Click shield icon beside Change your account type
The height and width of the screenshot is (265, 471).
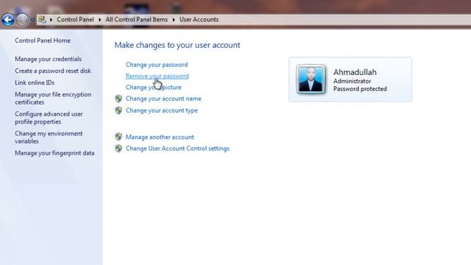pyautogui.click(x=118, y=110)
